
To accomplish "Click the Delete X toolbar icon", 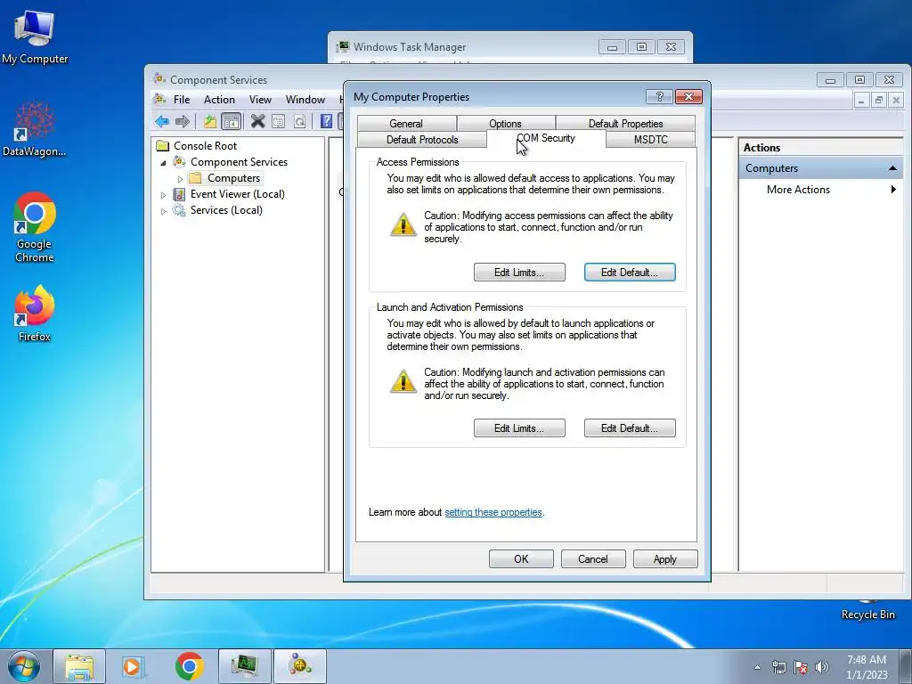I will pos(257,121).
